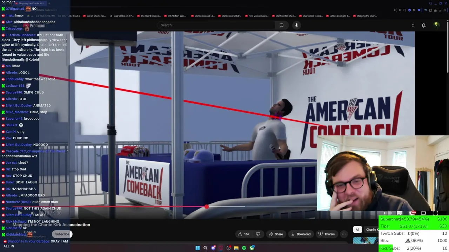
Task: Click the Subscribe button
Action: [62, 234]
